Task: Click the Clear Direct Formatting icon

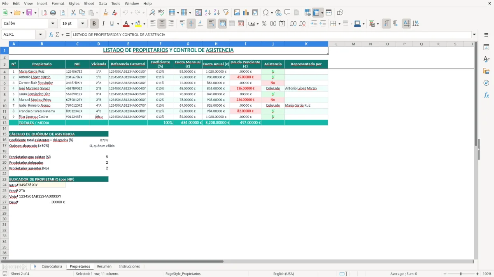Action: [x=115, y=13]
